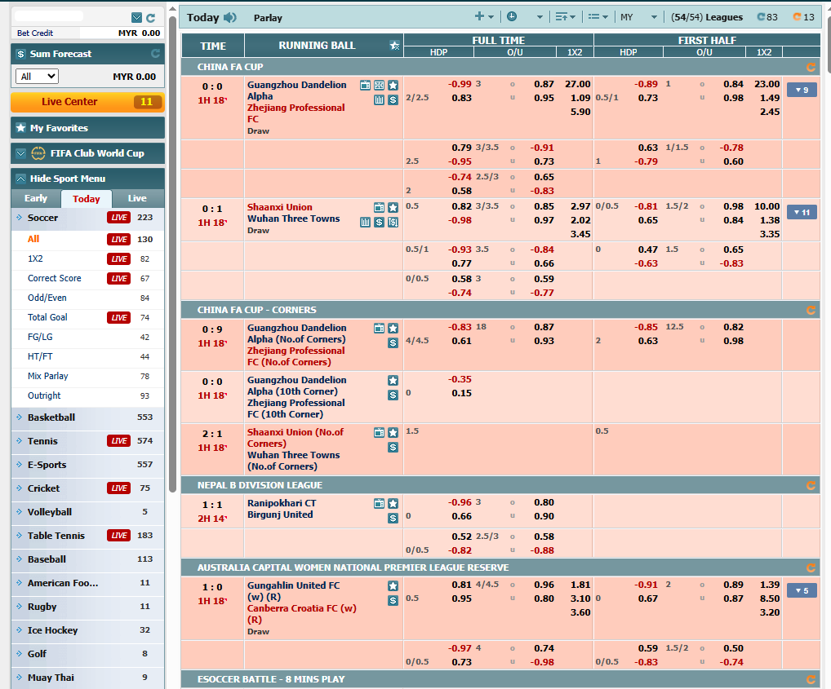Expand the FIFA Club World Cup section
The height and width of the screenshot is (689, 831).
pos(87,153)
